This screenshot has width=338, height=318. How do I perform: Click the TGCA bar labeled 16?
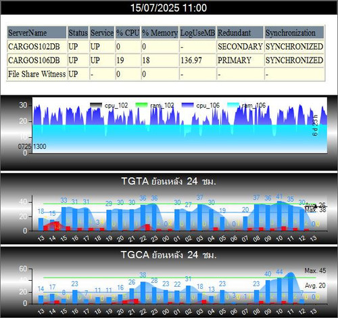click(120, 299)
